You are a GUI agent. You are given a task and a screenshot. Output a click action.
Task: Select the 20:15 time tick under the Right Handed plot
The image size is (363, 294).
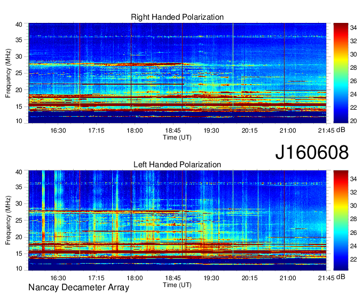point(250,130)
